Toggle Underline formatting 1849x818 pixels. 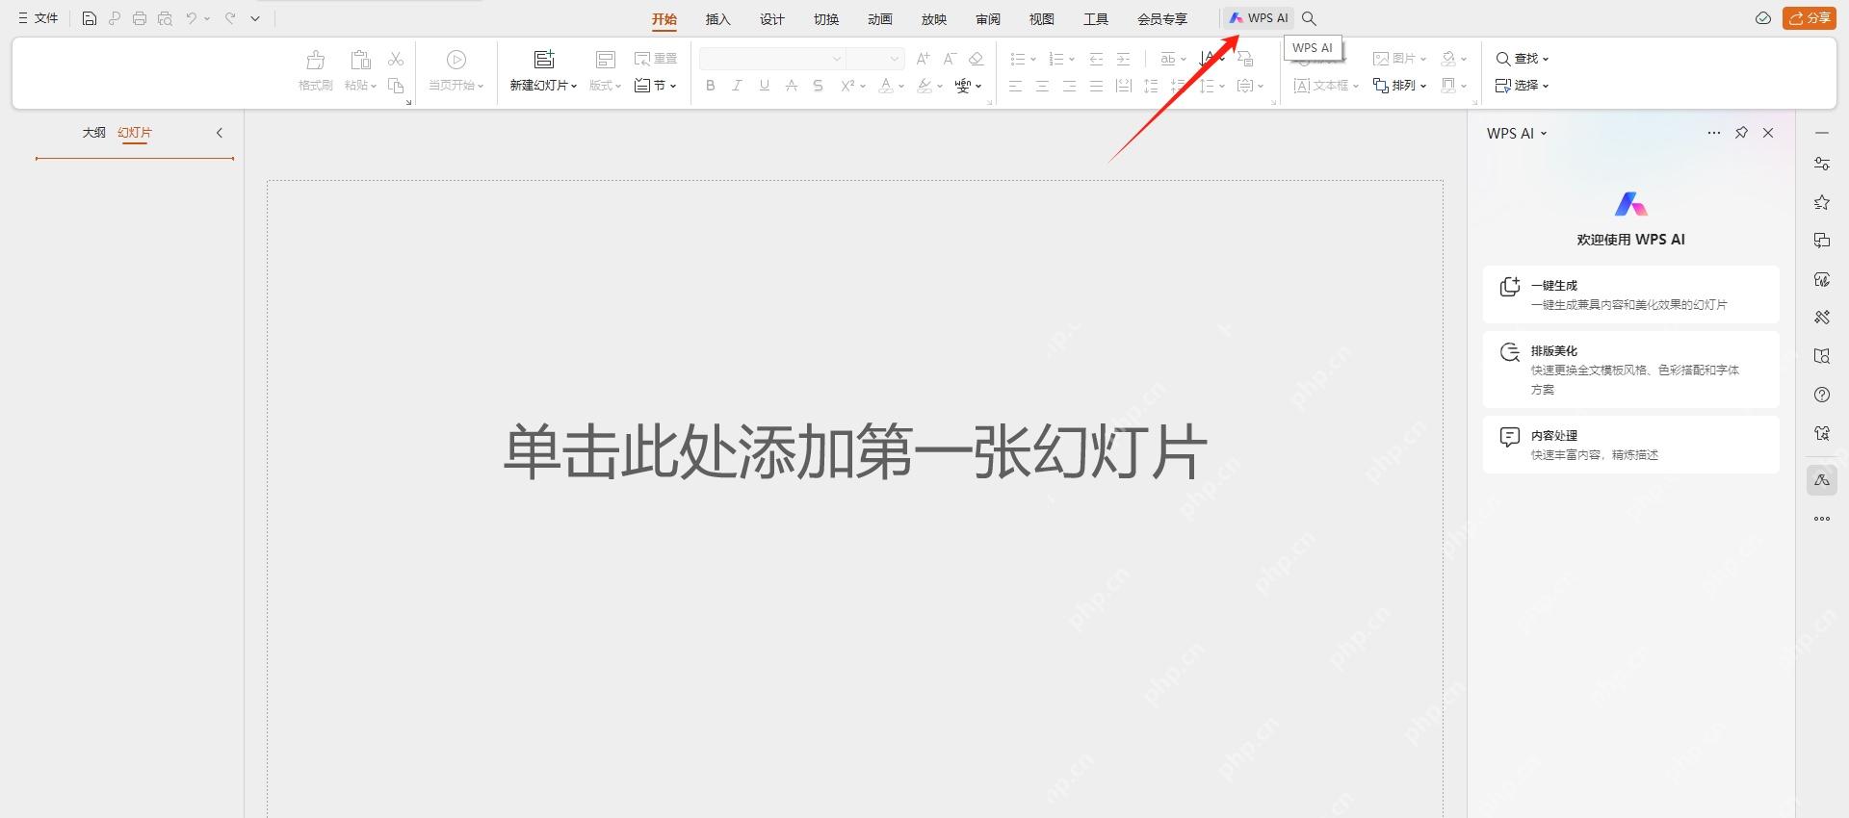tap(765, 86)
